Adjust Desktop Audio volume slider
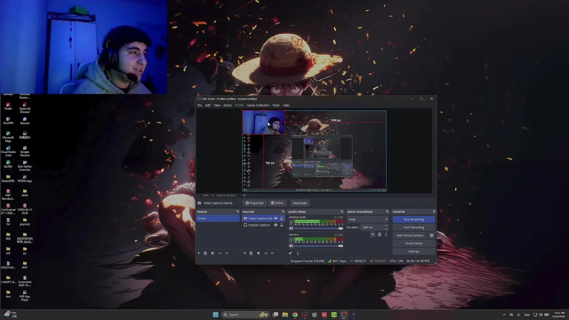The height and width of the screenshot is (320, 569). tap(319, 228)
